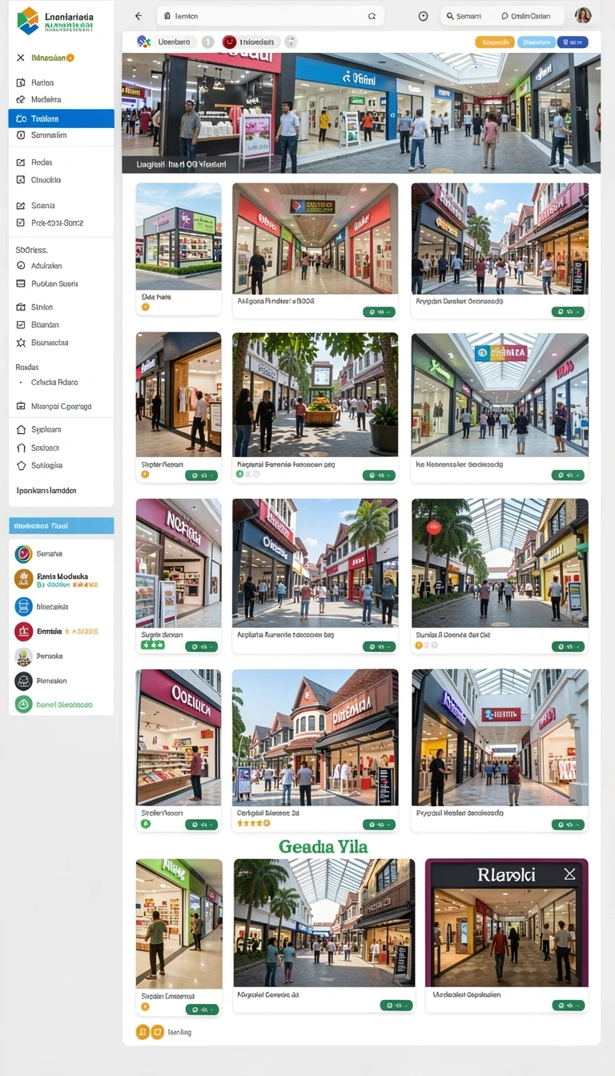Image resolution: width=615 pixels, height=1076 pixels.
Task: Open the starred 'Bisunaodca' sidebar item
Action: point(50,342)
